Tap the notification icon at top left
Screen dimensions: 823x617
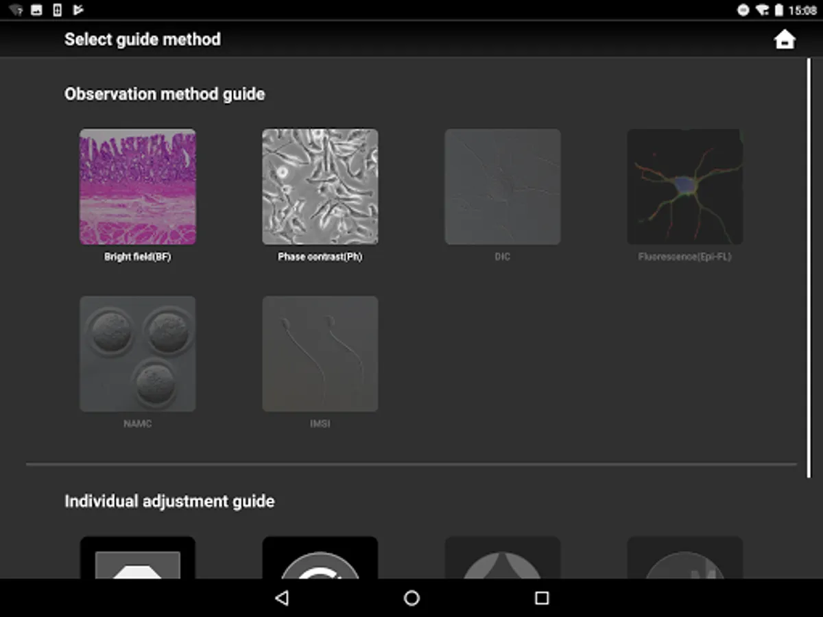click(14, 10)
